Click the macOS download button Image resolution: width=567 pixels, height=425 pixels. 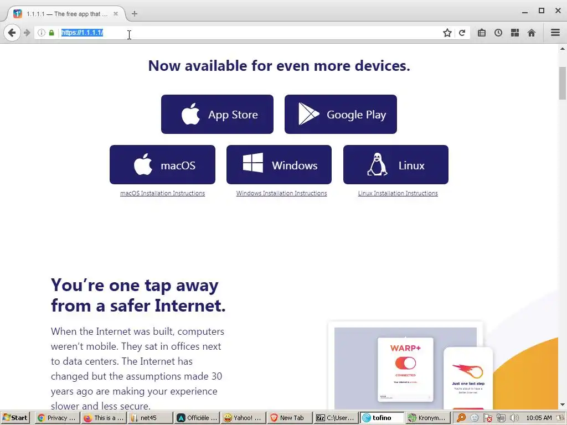click(162, 165)
